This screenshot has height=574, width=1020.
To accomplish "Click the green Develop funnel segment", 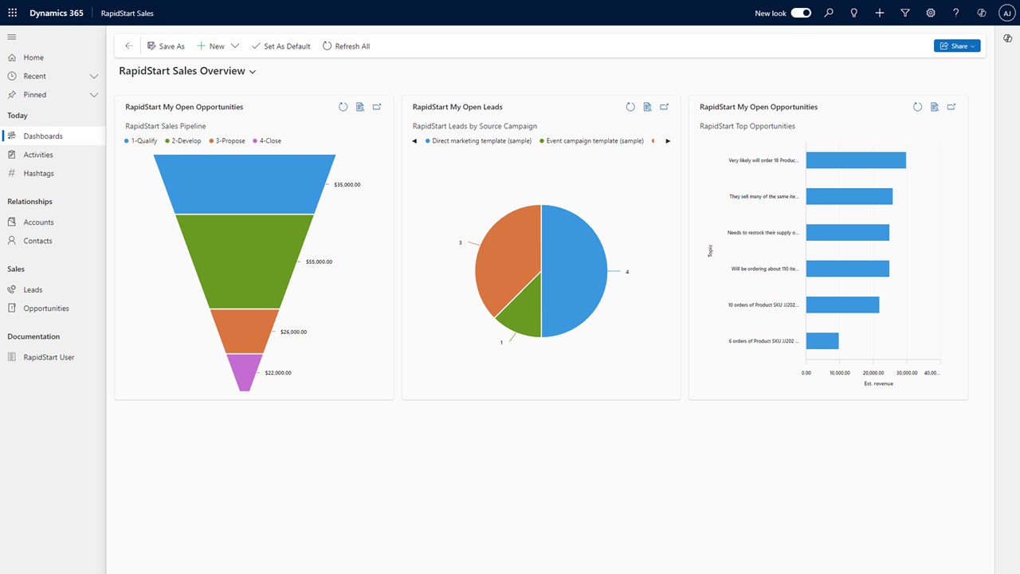I will [245, 261].
